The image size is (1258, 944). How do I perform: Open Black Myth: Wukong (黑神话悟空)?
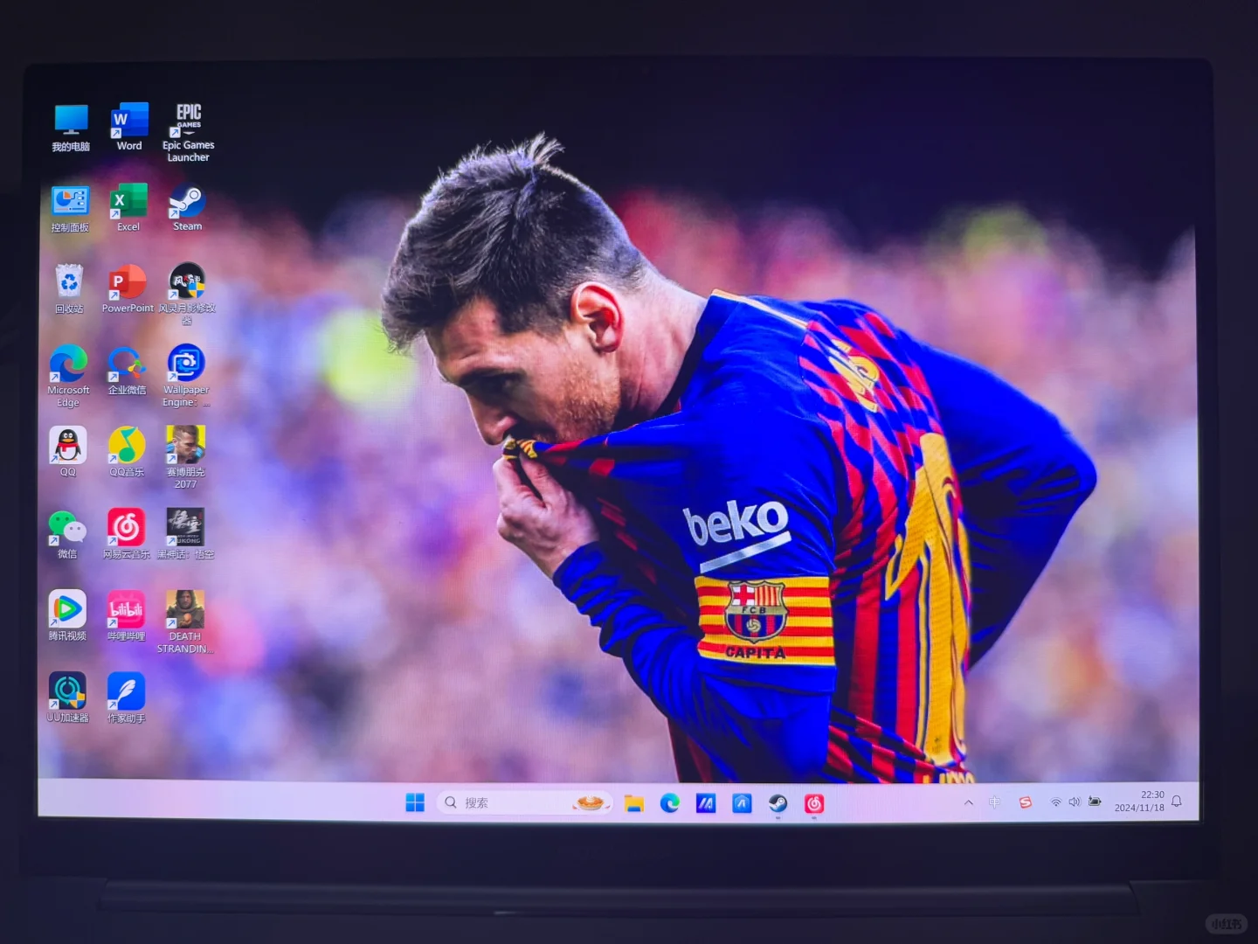pyautogui.click(x=186, y=529)
